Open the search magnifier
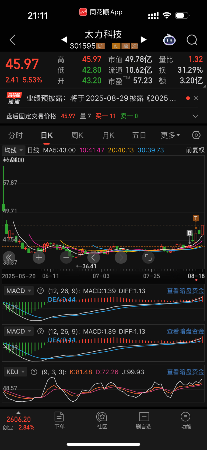 point(192,40)
